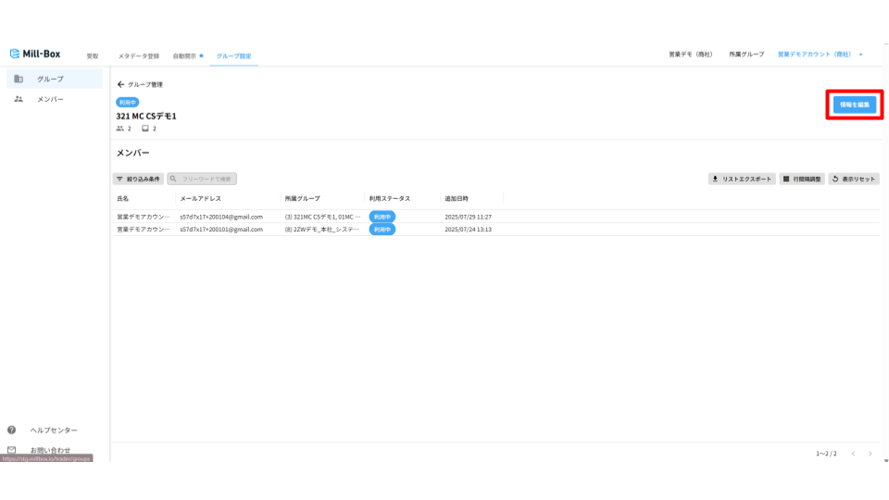Screen dimensions: 889x500
Task: Go to previous page with left chevron
Action: pyautogui.click(x=853, y=454)
